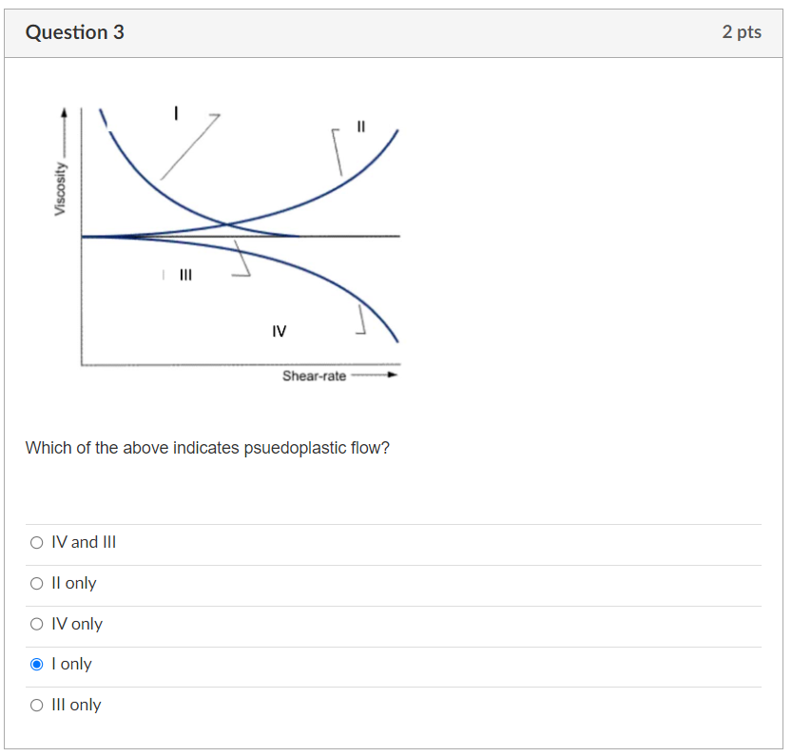Click the curve label 'III' on graph

pyautogui.click(x=186, y=275)
